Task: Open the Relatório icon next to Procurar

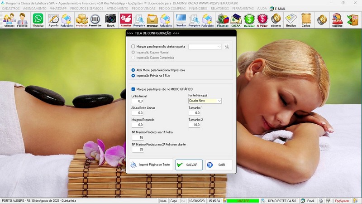Action: pyautogui.click(x=166, y=20)
